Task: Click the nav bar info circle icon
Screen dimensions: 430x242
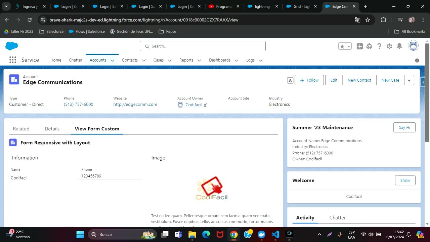Action: [417, 61]
